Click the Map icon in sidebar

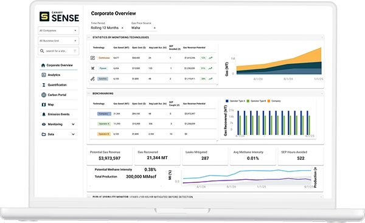44,105
